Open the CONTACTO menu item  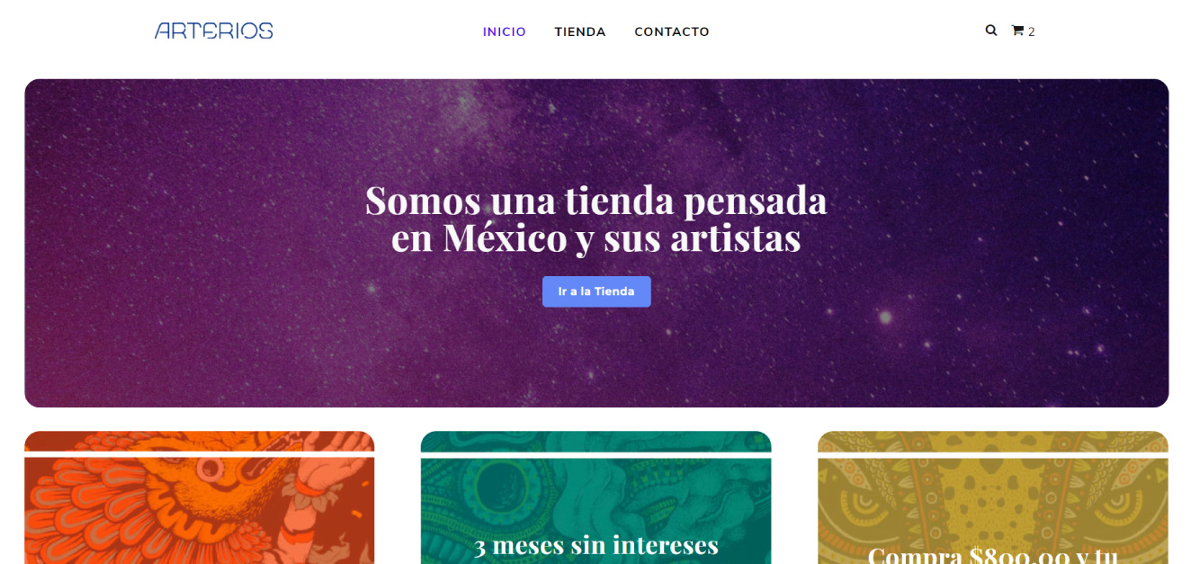point(672,31)
